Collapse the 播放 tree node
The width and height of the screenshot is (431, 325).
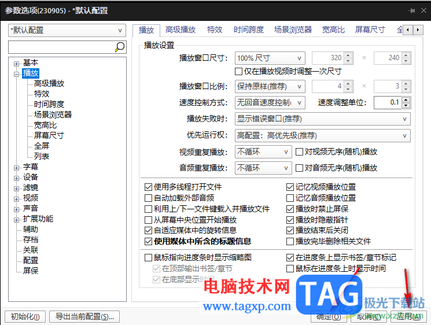17,74
